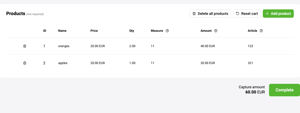Click the oranges amount 40.00 EUR
The height and width of the screenshot is (113, 300).
208,46
